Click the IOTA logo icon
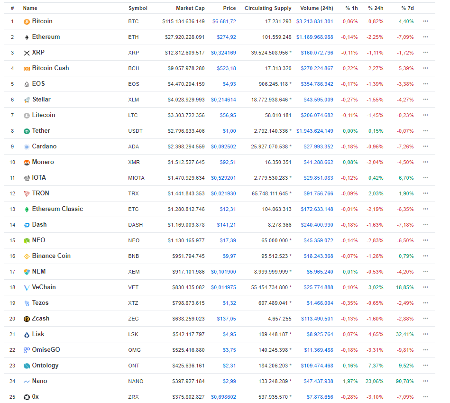 [27, 178]
